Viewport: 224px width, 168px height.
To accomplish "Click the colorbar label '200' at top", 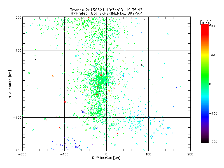I will click(212, 26).
